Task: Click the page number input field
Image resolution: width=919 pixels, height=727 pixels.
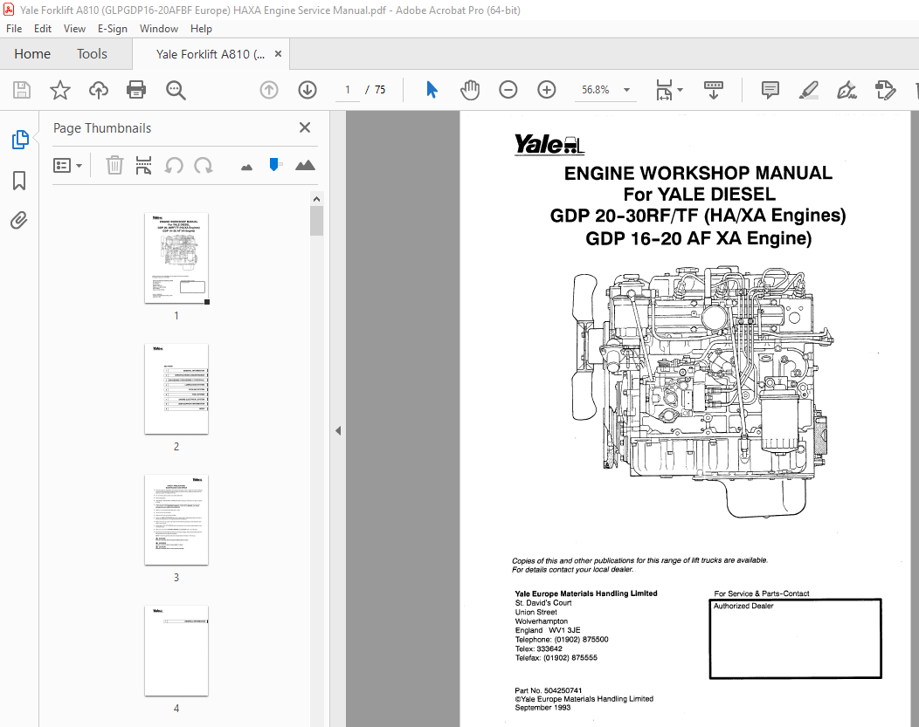Action: coord(348,90)
